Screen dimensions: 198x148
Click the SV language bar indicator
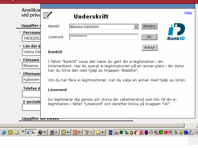pyautogui.click(x=111, y=133)
